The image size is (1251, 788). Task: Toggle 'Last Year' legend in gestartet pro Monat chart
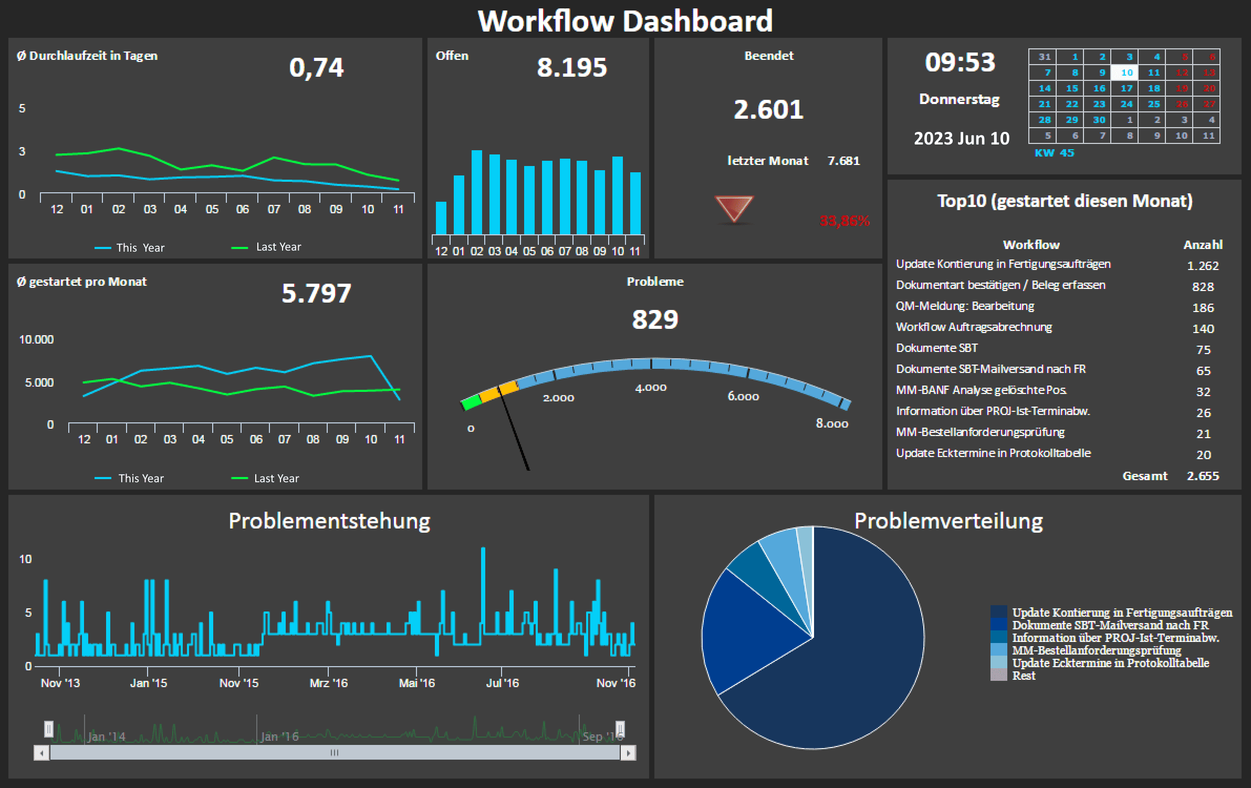[x=276, y=479]
